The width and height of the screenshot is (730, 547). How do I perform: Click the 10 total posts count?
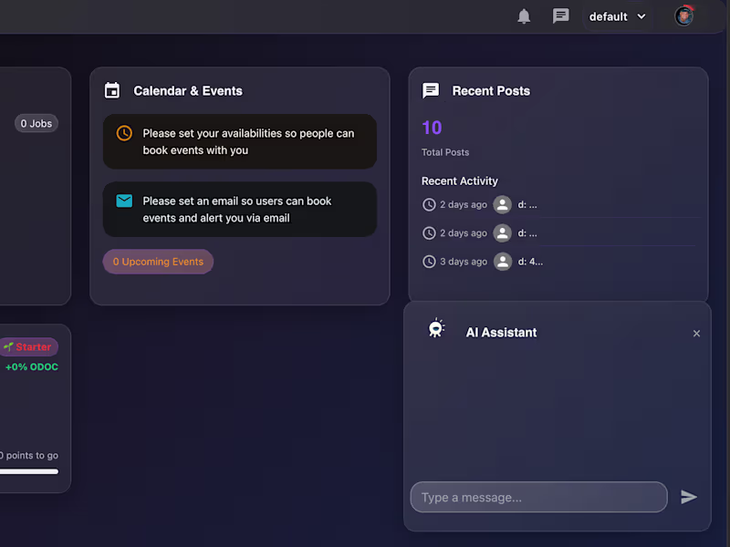432,128
